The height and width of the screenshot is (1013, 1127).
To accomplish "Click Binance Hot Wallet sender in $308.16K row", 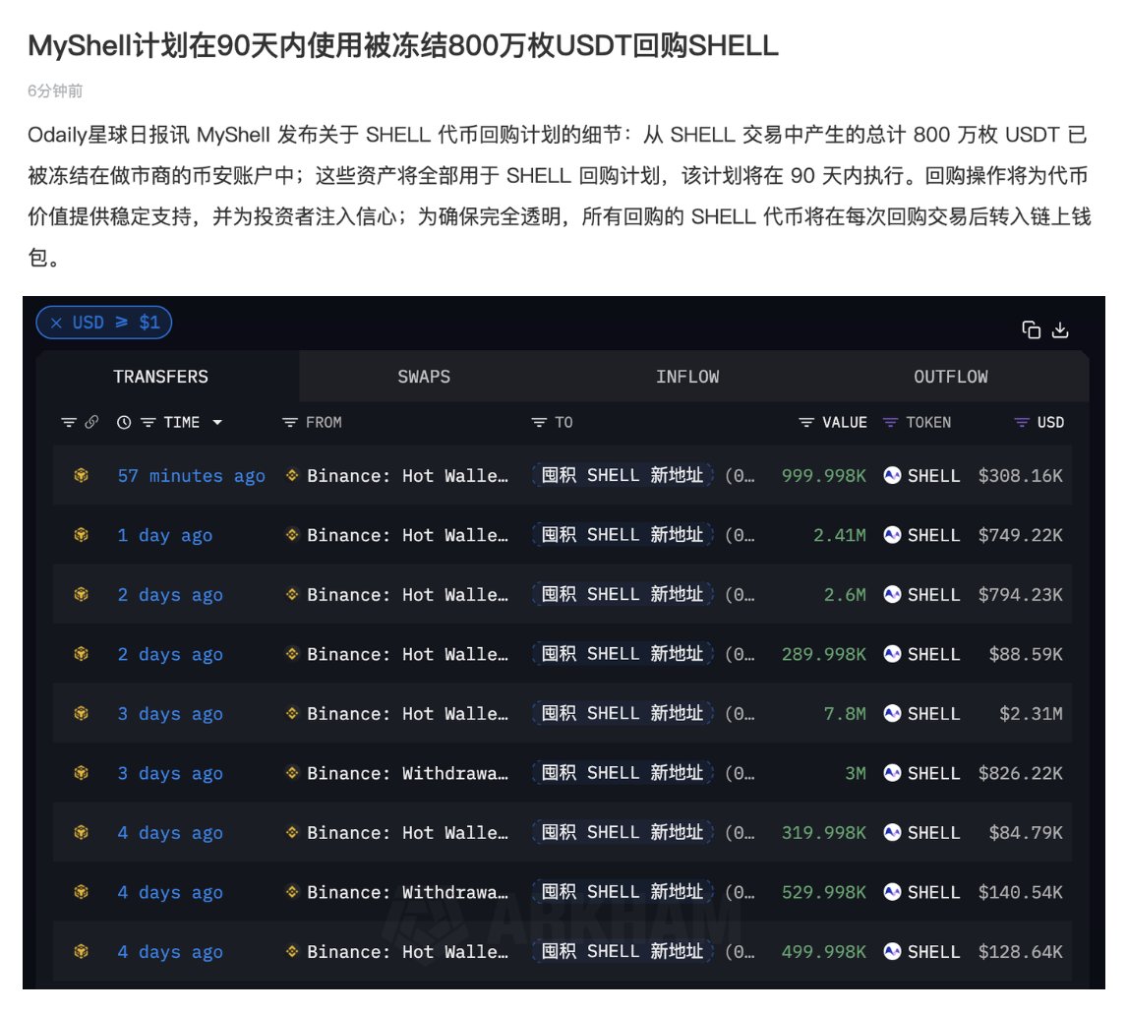I will tap(407, 476).
